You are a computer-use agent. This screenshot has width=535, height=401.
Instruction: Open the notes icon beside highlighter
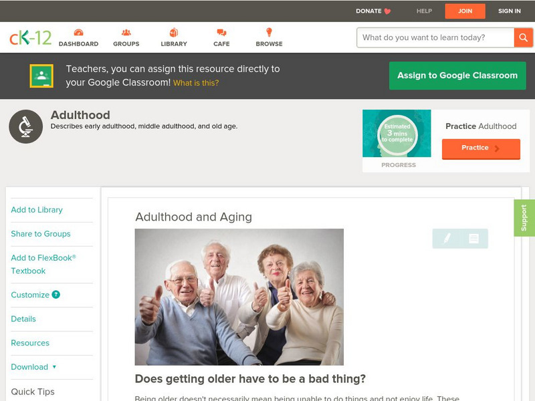[x=473, y=239]
